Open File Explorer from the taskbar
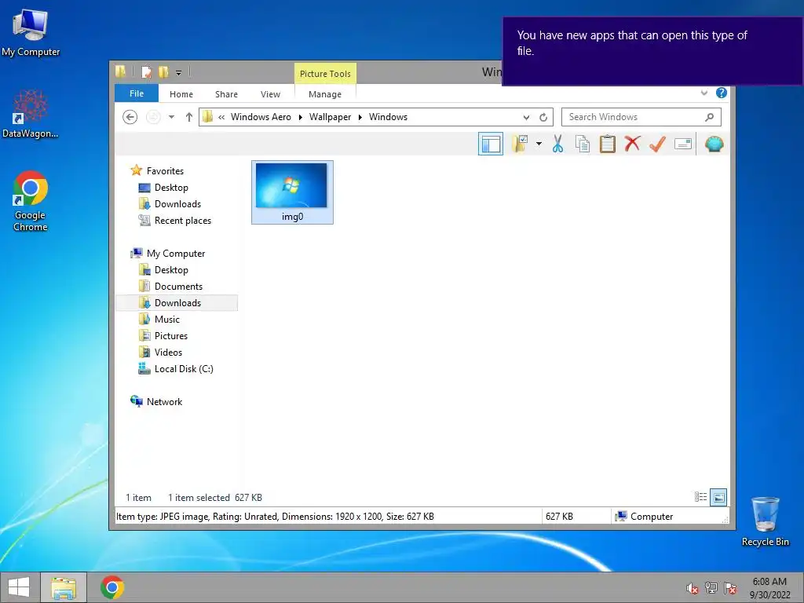 point(64,587)
